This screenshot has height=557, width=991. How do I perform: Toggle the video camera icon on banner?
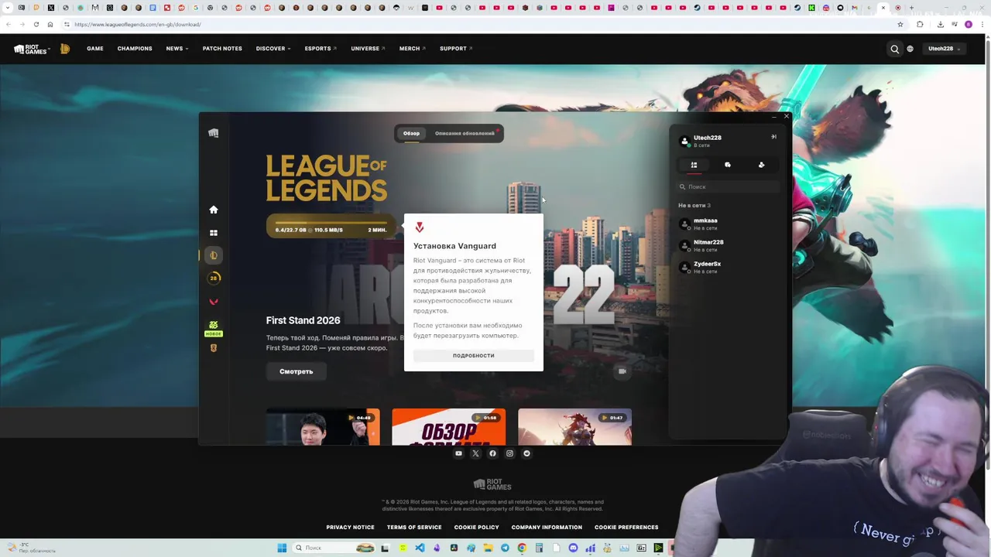pos(622,371)
